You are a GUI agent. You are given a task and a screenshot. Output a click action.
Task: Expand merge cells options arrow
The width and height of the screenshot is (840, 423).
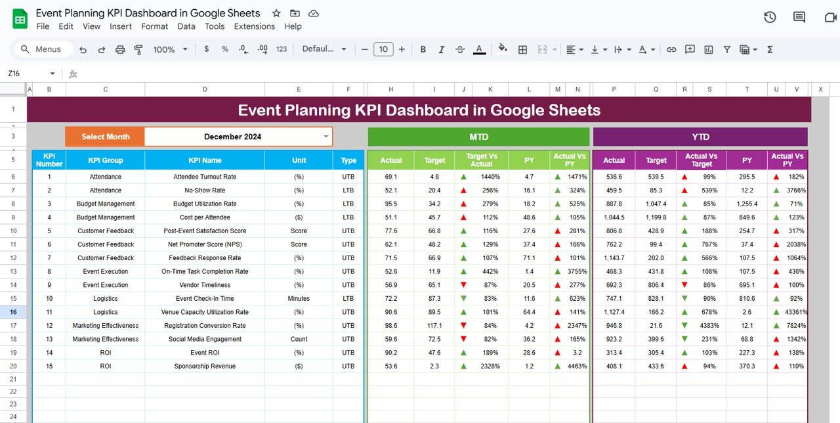(555, 49)
